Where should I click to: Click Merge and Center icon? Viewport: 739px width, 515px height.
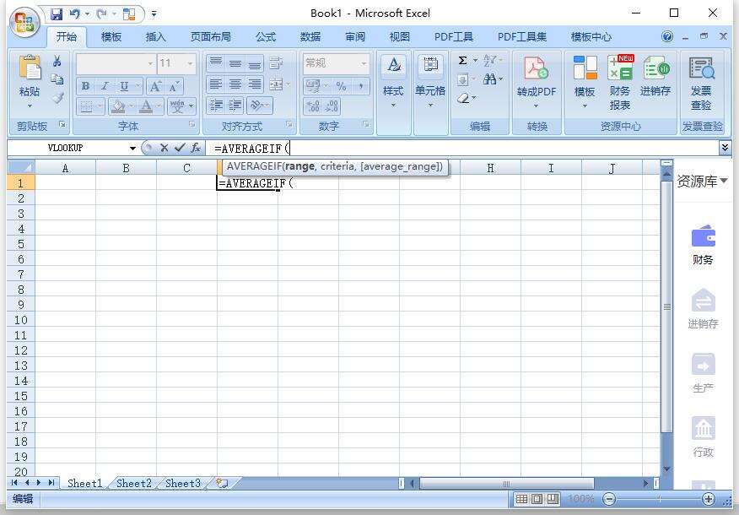tap(276, 85)
